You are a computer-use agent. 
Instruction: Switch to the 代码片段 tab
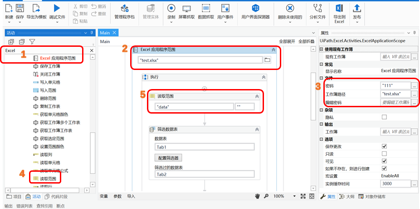click(56, 196)
